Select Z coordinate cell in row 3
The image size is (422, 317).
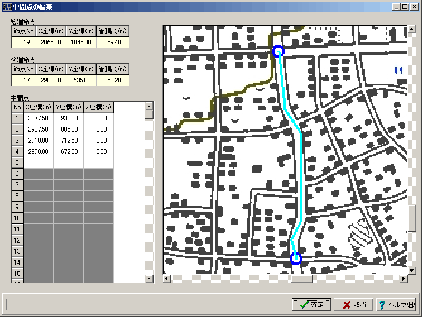(99, 141)
